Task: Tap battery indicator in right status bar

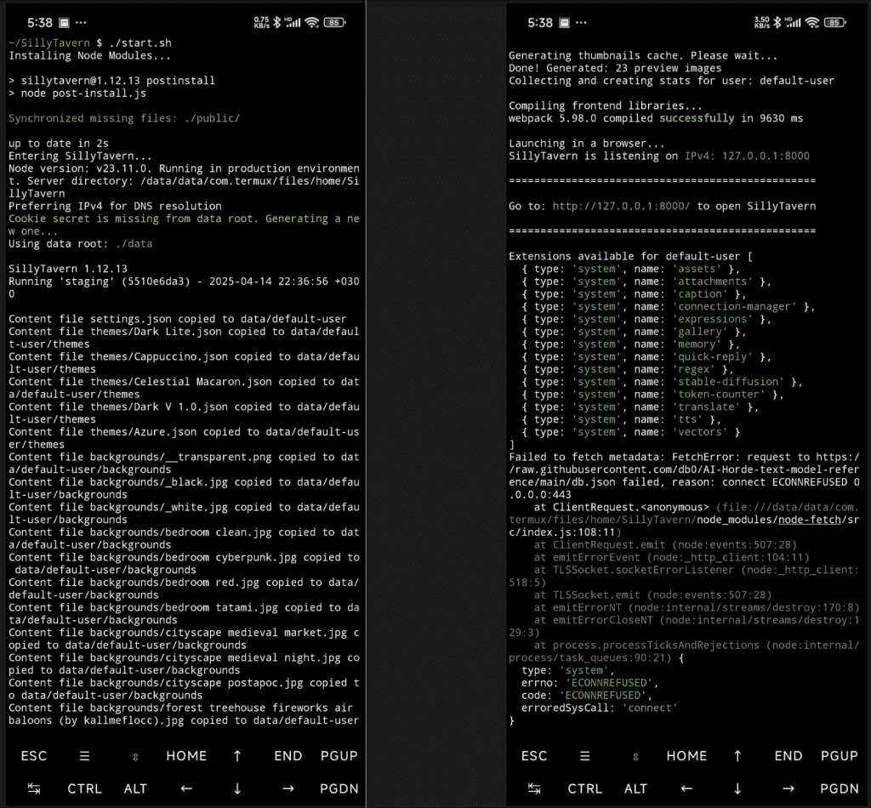Action: [x=834, y=22]
